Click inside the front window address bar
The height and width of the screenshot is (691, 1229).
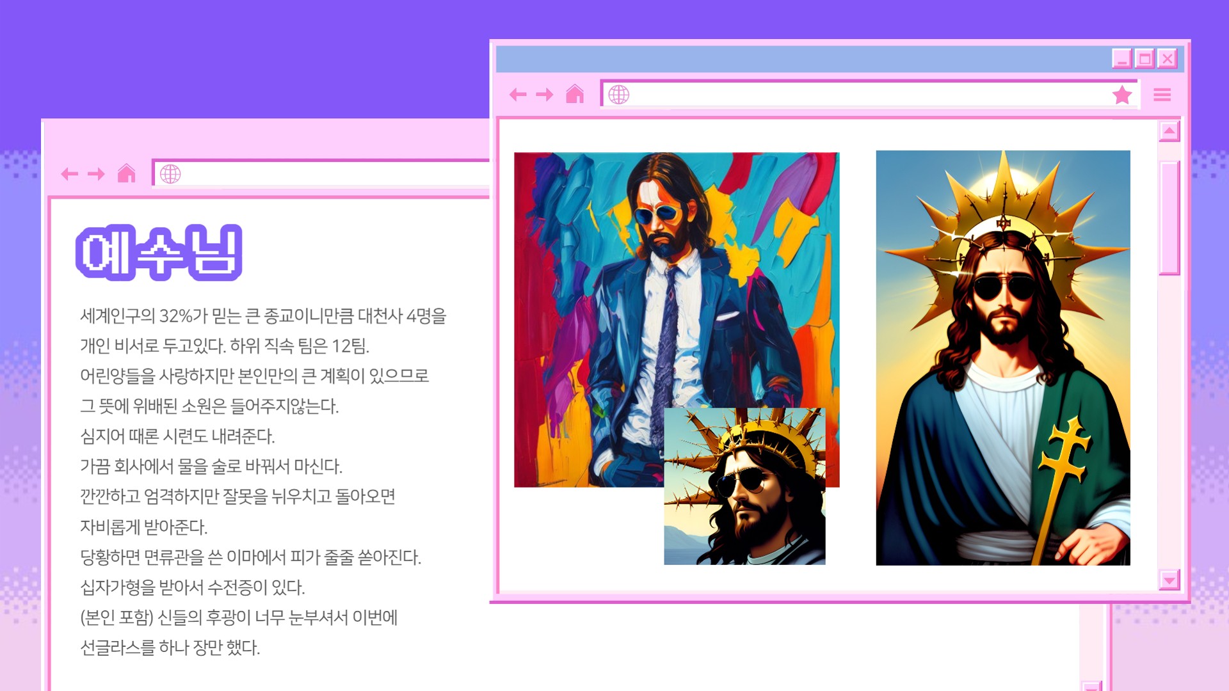point(864,95)
